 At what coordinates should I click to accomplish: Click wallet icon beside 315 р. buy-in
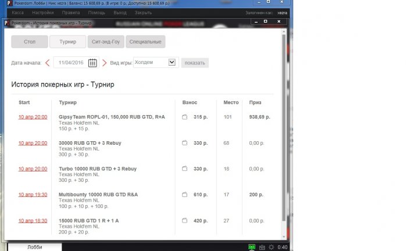(185, 117)
